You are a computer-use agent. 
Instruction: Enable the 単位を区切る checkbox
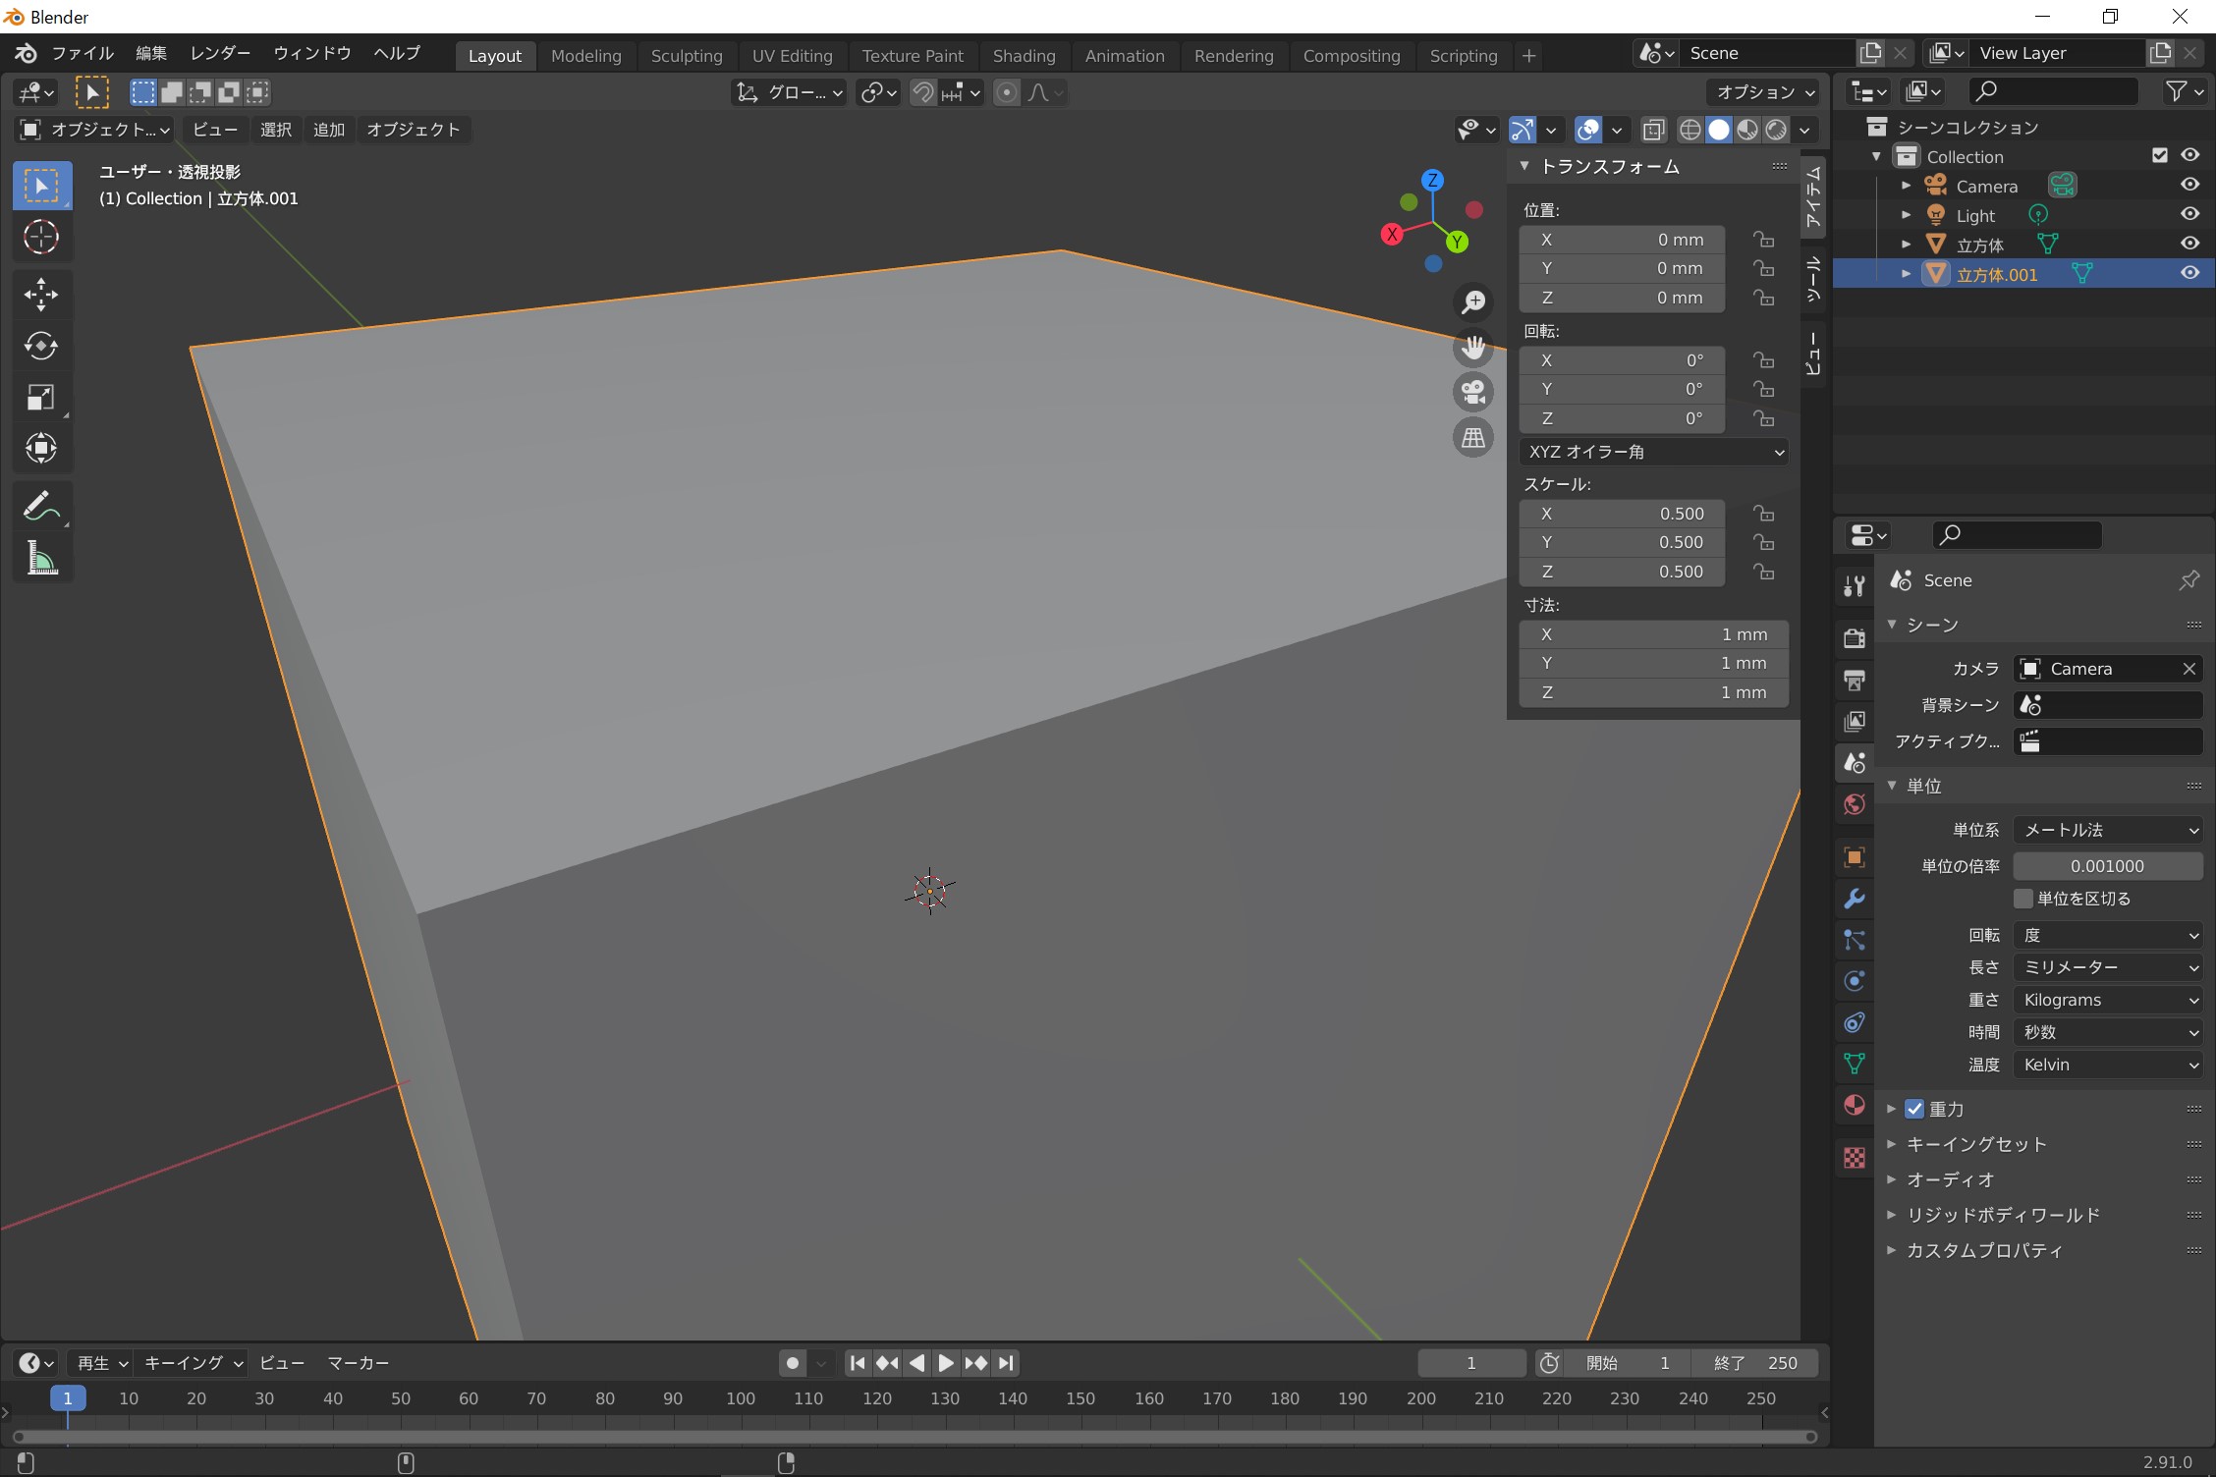(x=2022, y=899)
